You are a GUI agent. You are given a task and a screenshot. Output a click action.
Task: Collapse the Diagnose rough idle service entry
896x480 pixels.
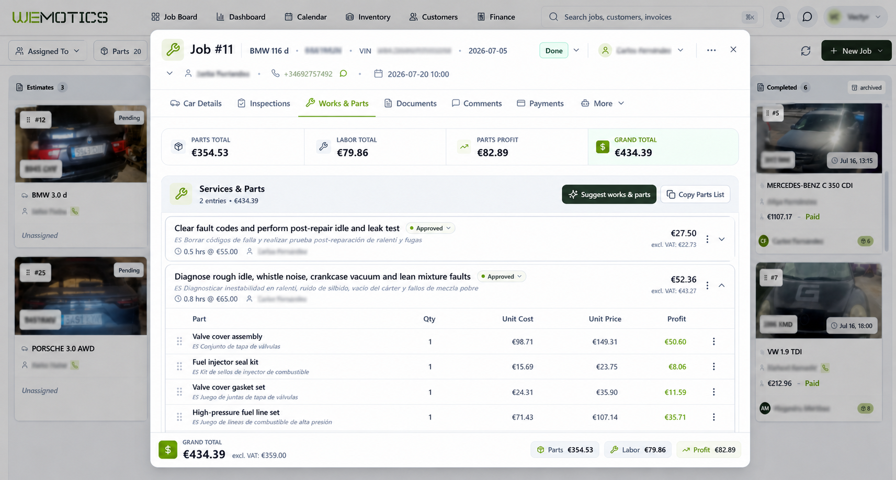[722, 285]
